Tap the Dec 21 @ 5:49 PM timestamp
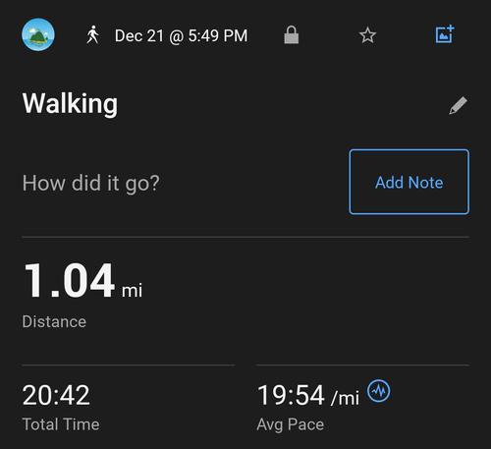The image size is (491, 449). click(x=181, y=35)
